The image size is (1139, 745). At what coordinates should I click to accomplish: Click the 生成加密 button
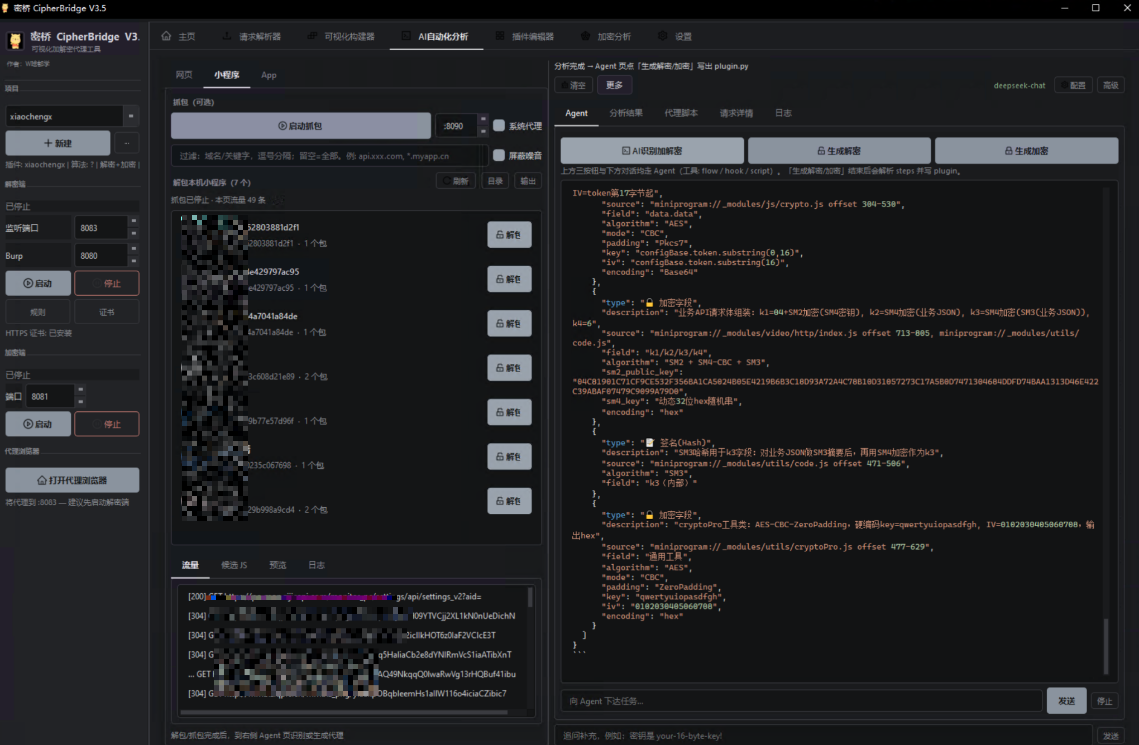pos(1027,151)
